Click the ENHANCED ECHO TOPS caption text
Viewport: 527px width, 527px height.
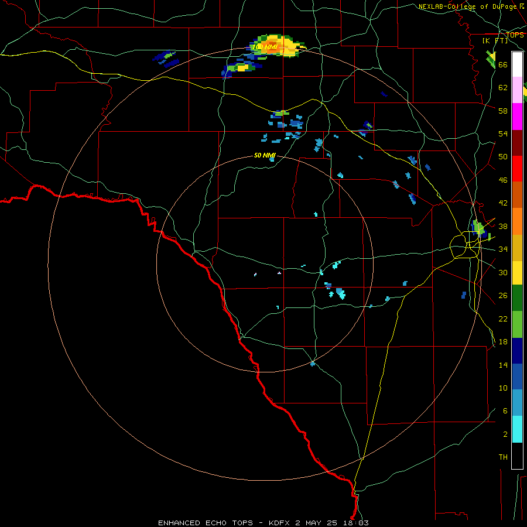click(x=206, y=523)
